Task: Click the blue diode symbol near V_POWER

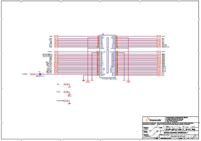Action: (40, 74)
